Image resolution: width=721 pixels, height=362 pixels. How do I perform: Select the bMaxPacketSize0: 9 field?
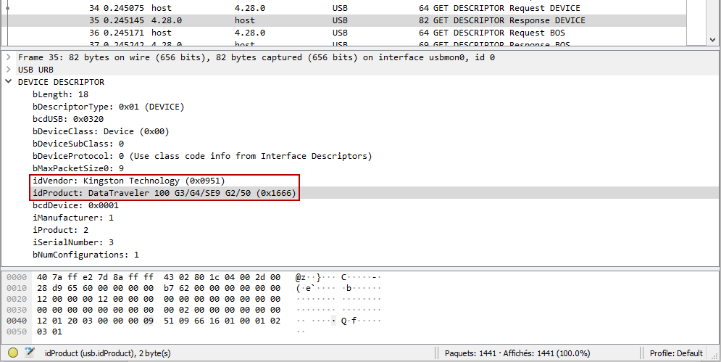78,168
